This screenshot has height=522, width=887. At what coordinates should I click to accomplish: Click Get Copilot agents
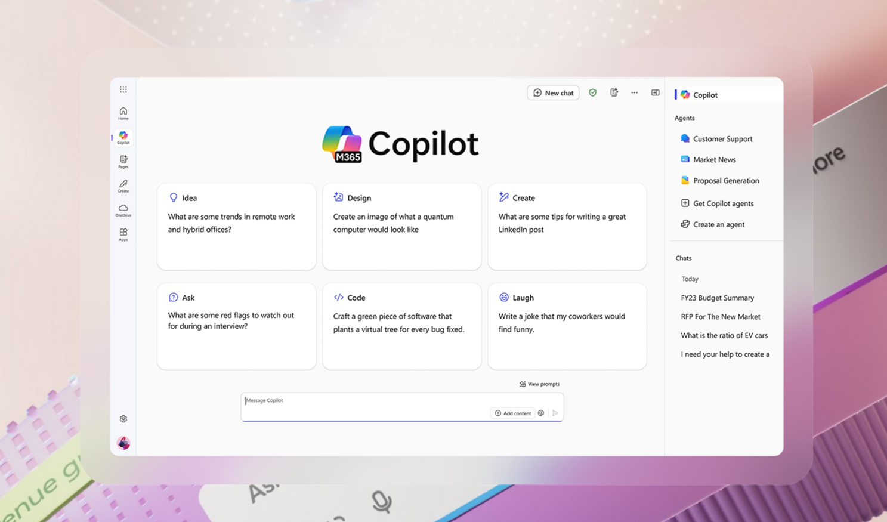[x=717, y=203]
